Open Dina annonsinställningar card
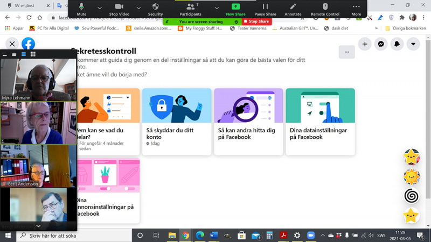Viewport: 431px width, 242px height. click(x=108, y=190)
